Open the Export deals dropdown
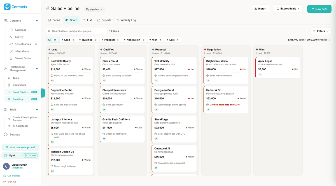 288,9
